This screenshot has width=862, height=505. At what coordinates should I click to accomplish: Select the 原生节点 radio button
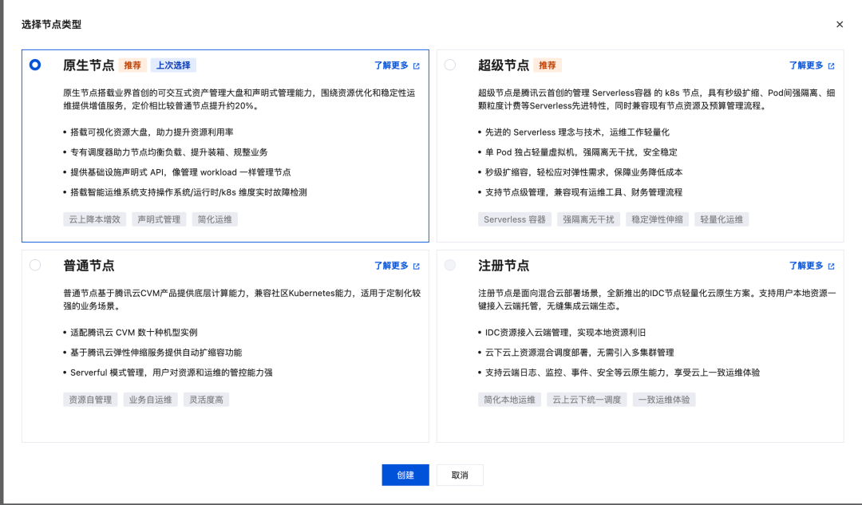coord(34,65)
